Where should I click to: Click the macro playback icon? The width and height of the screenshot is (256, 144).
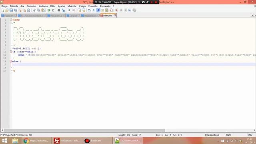tap(125, 10)
